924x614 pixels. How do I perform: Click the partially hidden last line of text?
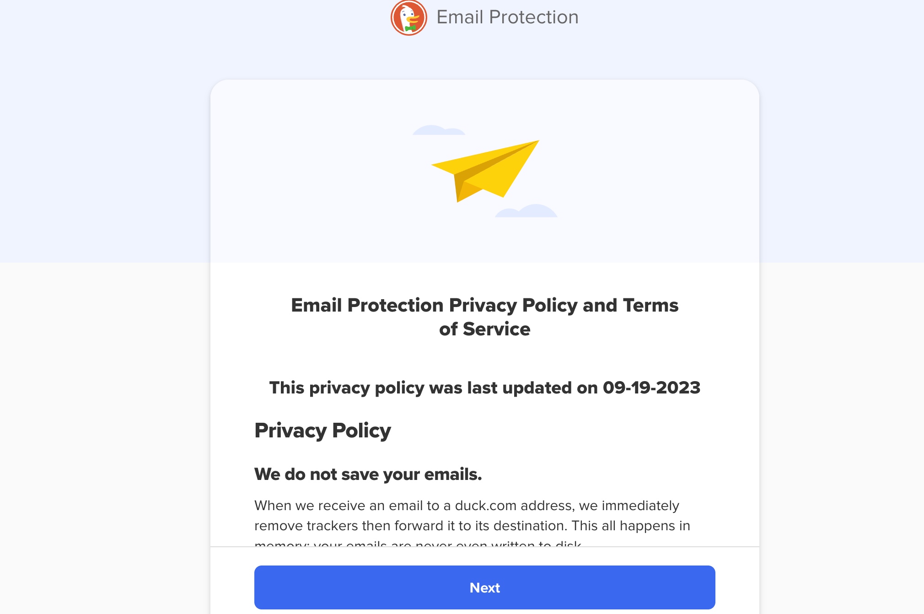pos(418,544)
